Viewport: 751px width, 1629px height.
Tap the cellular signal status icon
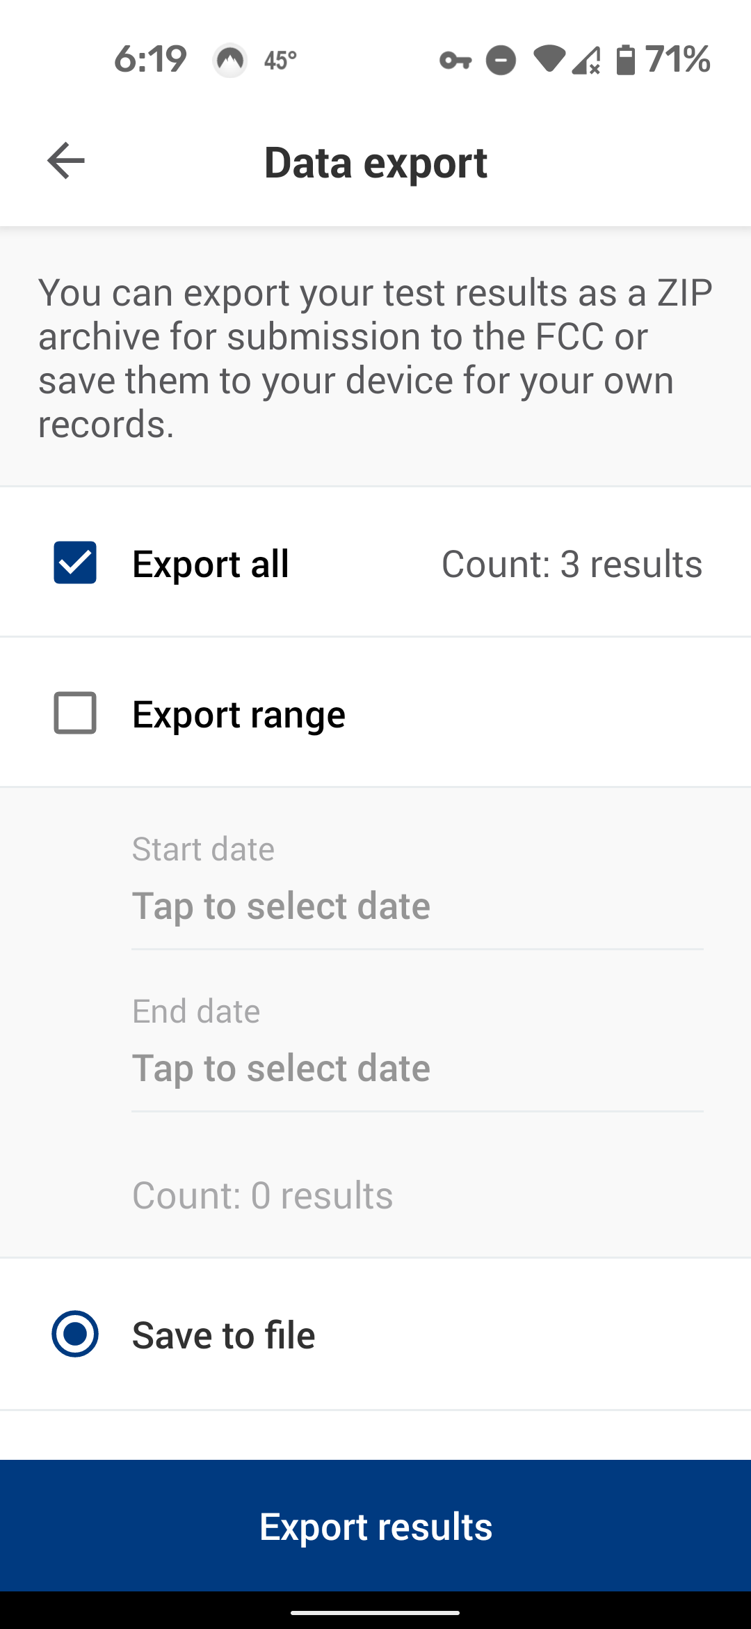586,60
